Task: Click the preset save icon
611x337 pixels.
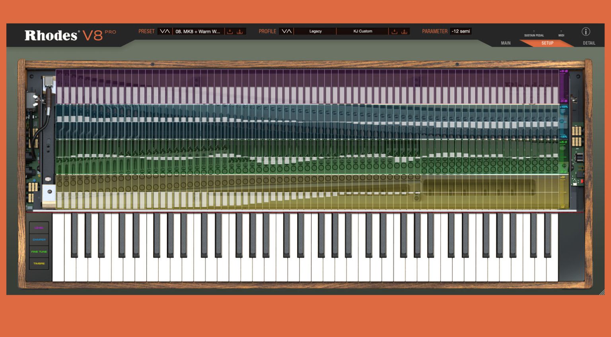Action: pyautogui.click(x=240, y=31)
